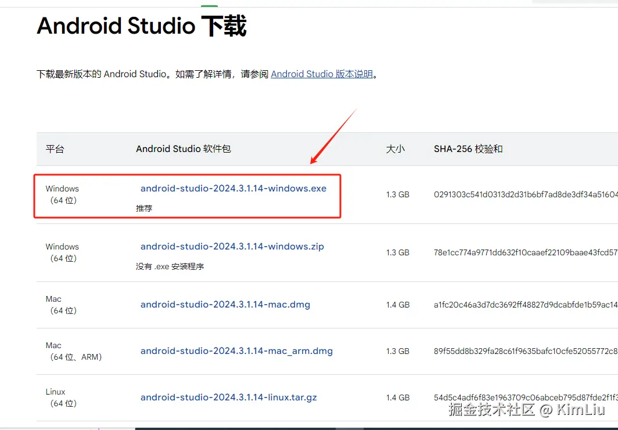The width and height of the screenshot is (618, 430).
Task: Click the Windows (64 位) platform in zip row
Action: pyautogui.click(x=62, y=252)
